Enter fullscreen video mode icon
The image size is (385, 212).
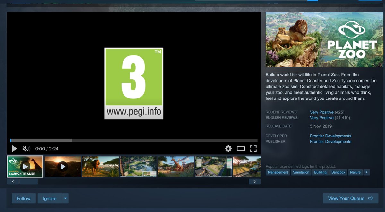253,148
